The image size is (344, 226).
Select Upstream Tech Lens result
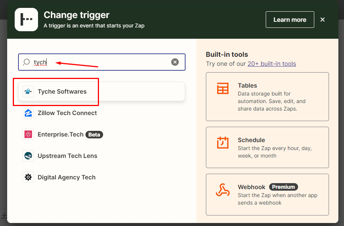coord(102,156)
